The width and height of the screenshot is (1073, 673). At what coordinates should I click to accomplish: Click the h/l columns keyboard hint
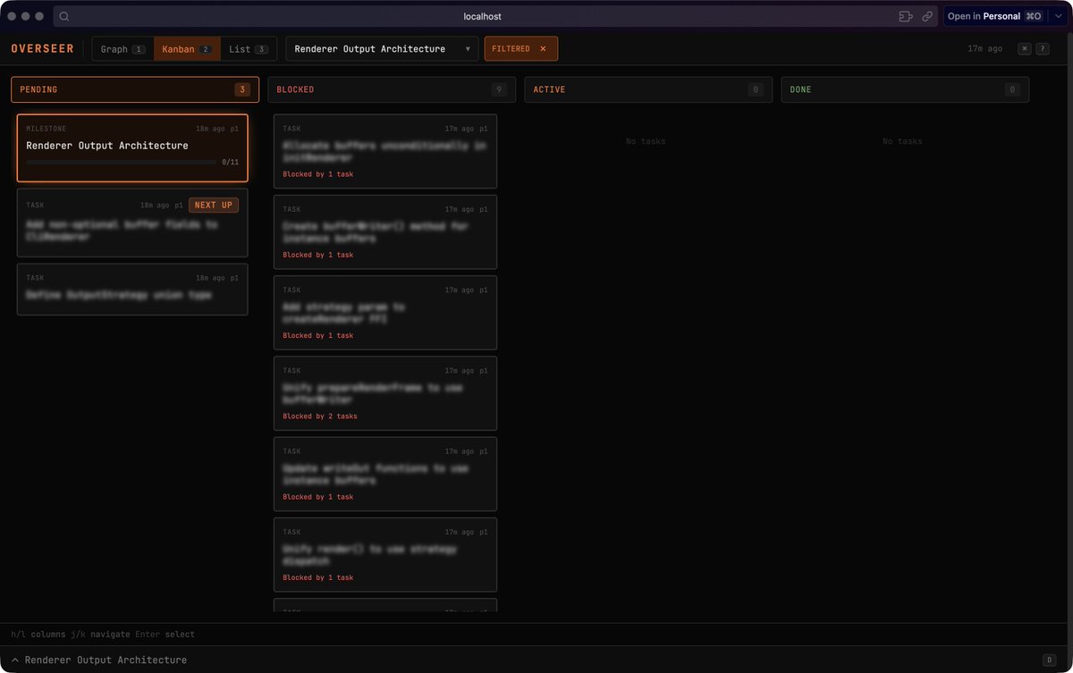pos(37,635)
